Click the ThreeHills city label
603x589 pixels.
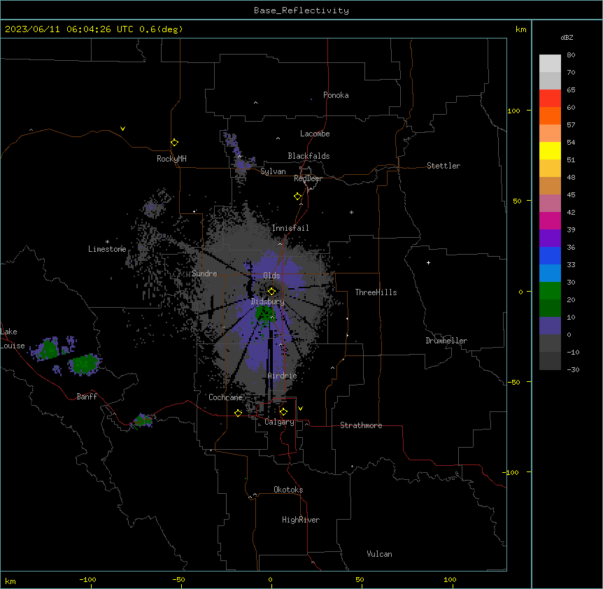click(x=376, y=292)
